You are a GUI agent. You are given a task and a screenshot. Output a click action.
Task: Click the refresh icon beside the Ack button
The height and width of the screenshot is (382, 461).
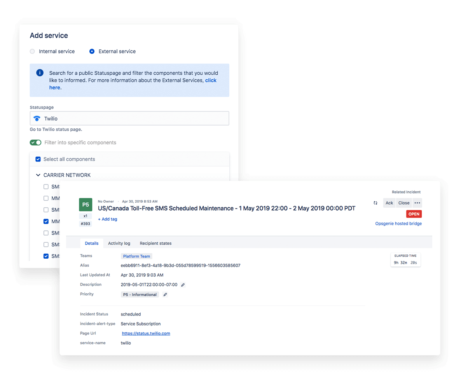(x=375, y=203)
